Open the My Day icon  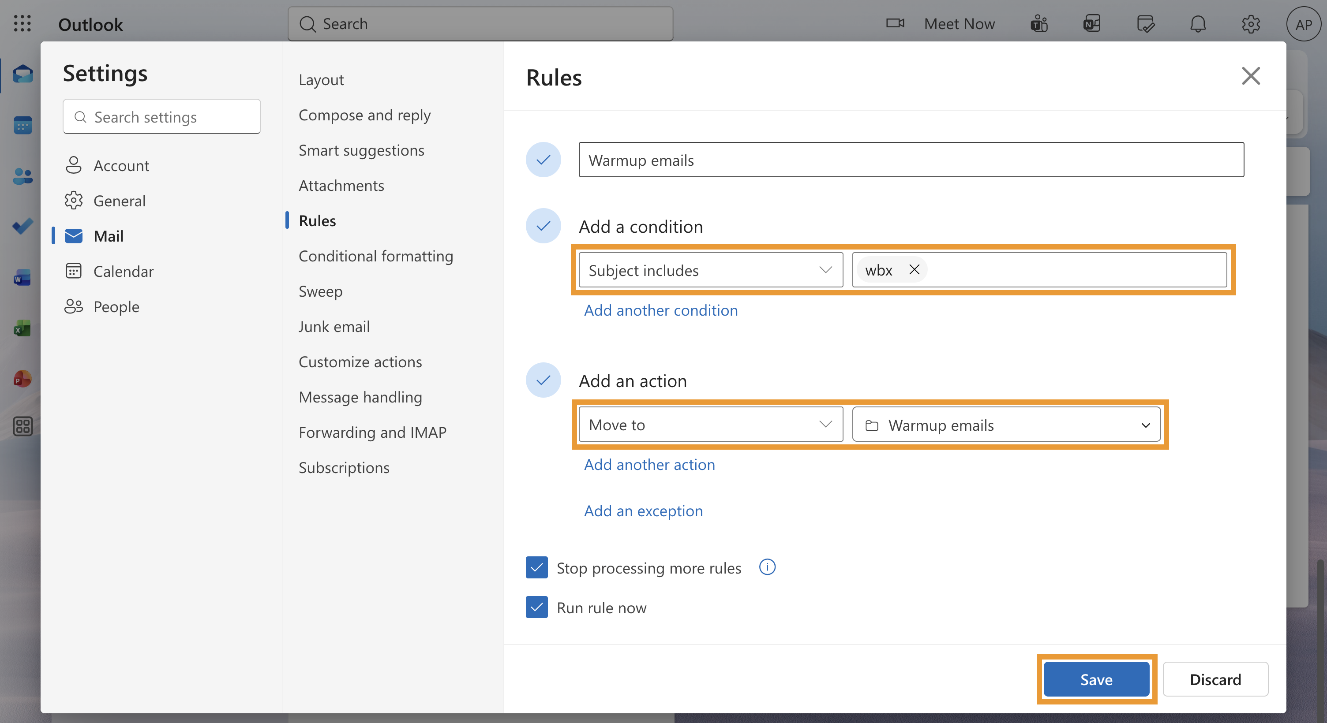1145,24
